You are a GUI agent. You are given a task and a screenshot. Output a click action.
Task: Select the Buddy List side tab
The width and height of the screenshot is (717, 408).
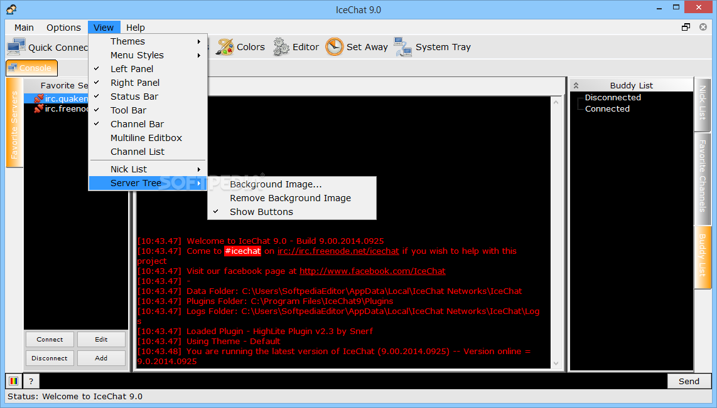pos(703,256)
